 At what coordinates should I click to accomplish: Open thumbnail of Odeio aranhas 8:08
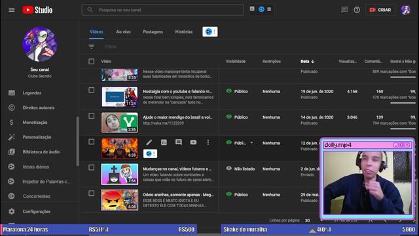tap(119, 200)
